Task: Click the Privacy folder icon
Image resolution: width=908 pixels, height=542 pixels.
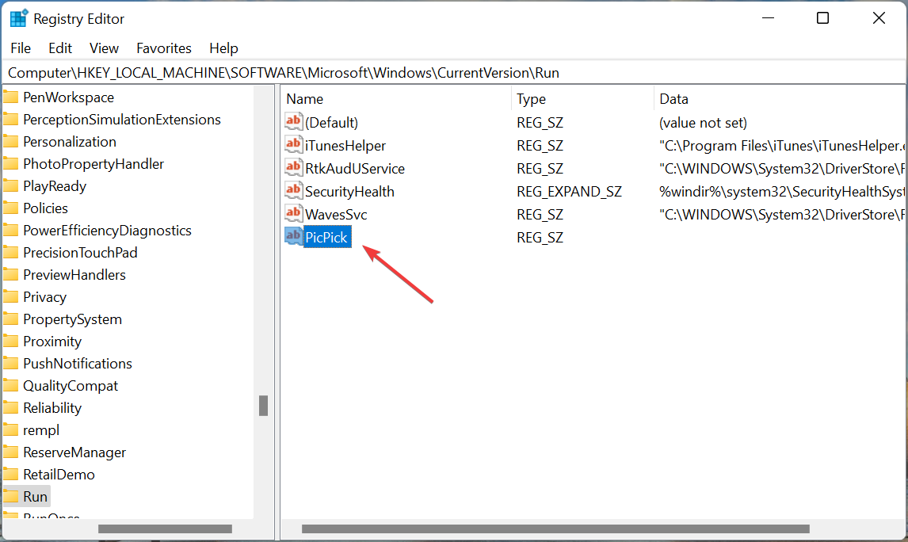Action: (x=10, y=297)
